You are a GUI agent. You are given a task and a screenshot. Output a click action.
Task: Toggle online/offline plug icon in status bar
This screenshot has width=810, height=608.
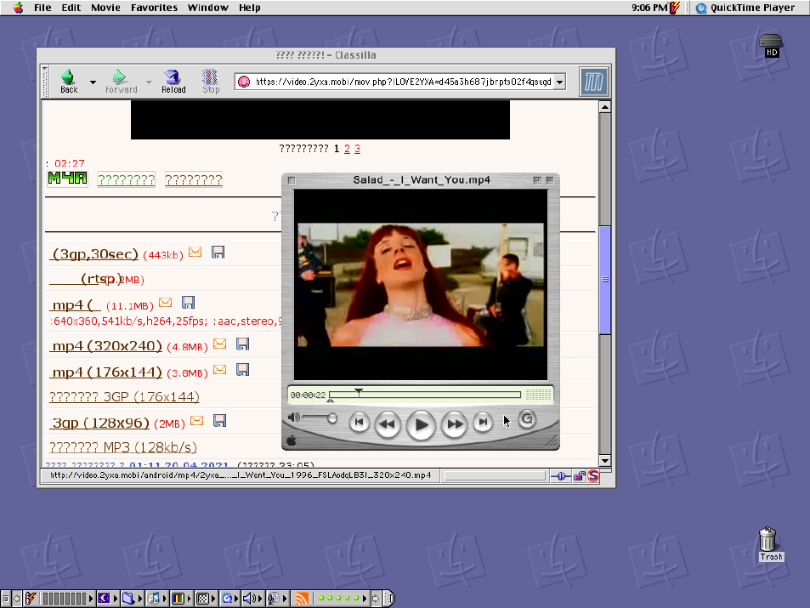click(561, 475)
